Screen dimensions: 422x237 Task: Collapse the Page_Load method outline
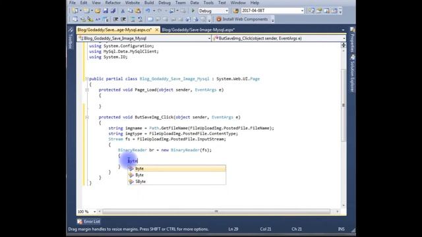point(86,90)
